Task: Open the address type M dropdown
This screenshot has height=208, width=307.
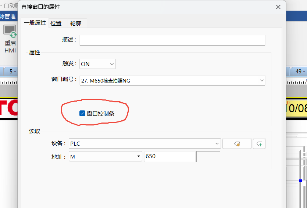Action: (x=105, y=156)
